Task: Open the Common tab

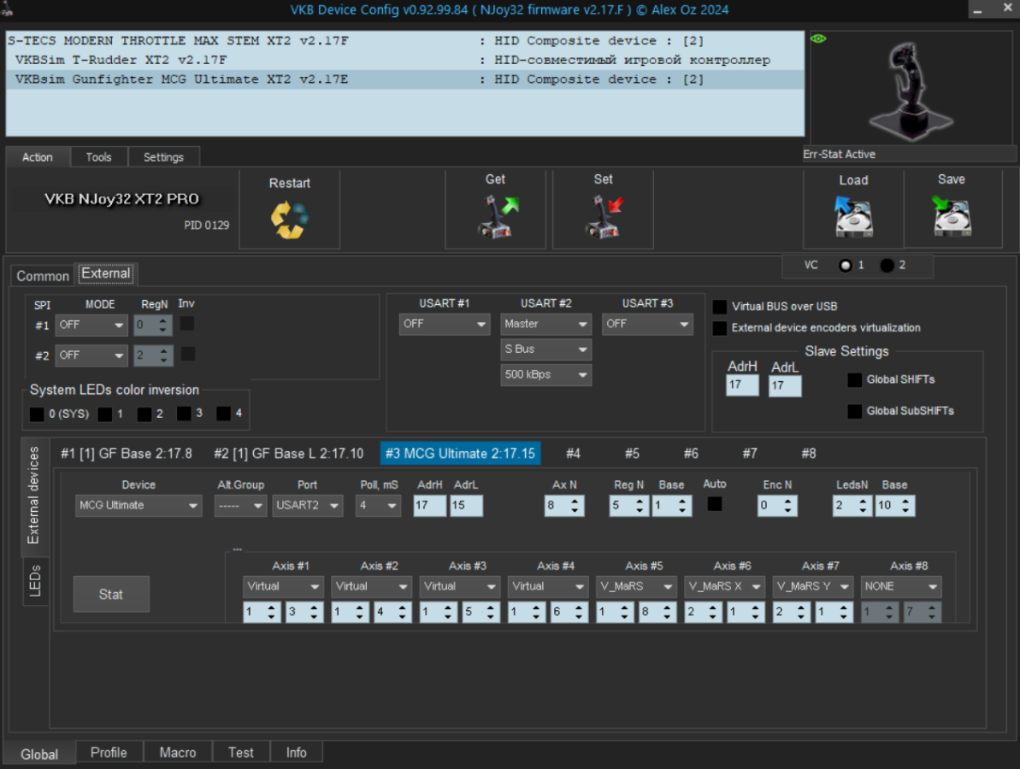Action: (43, 276)
